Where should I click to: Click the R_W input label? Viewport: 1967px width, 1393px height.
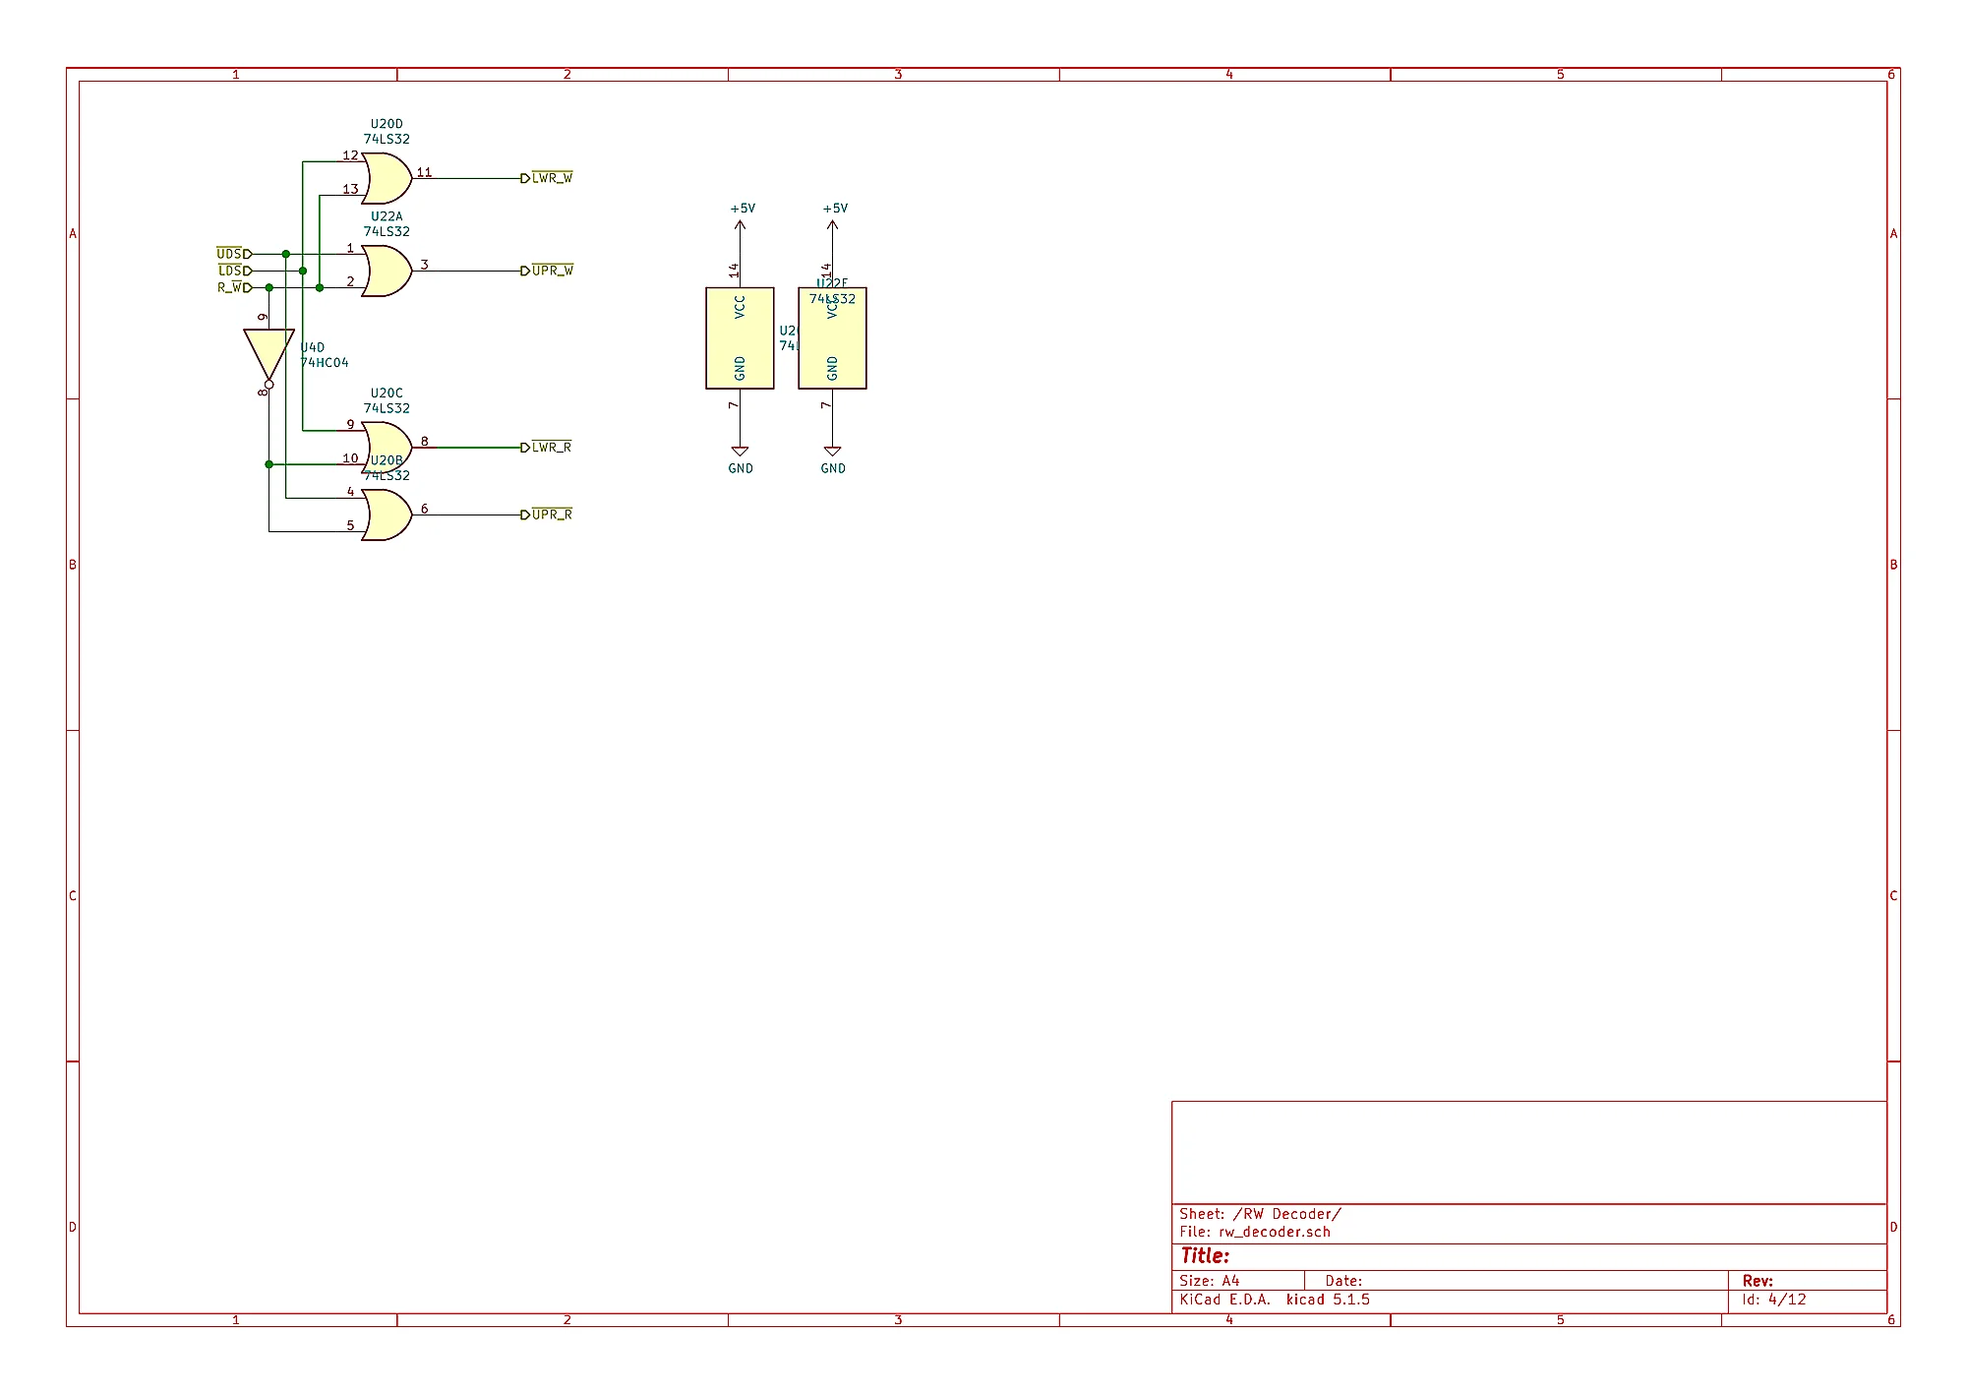(230, 287)
